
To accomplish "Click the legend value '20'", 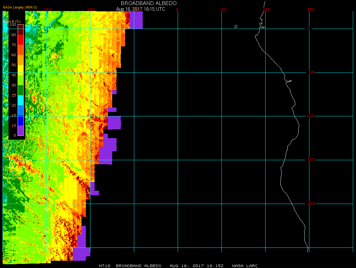I will point(14,105).
